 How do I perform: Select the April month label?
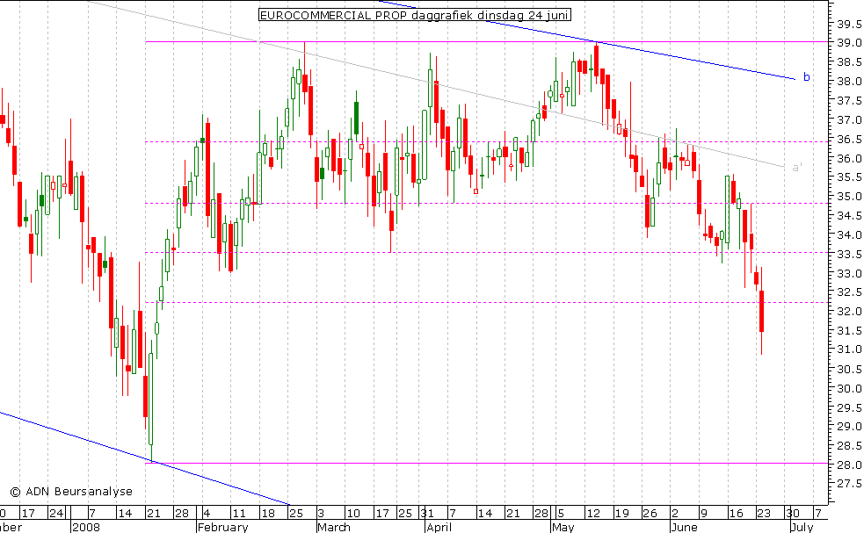point(439,527)
